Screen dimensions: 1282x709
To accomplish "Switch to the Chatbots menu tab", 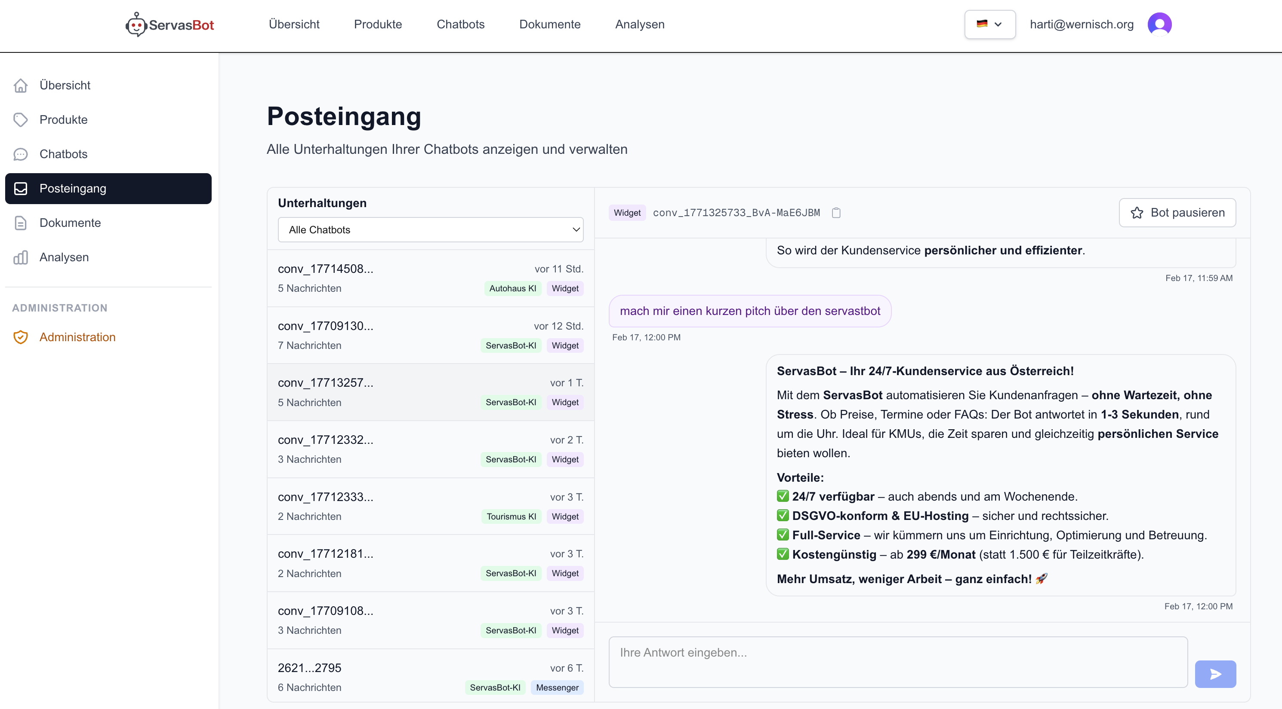I will (460, 24).
